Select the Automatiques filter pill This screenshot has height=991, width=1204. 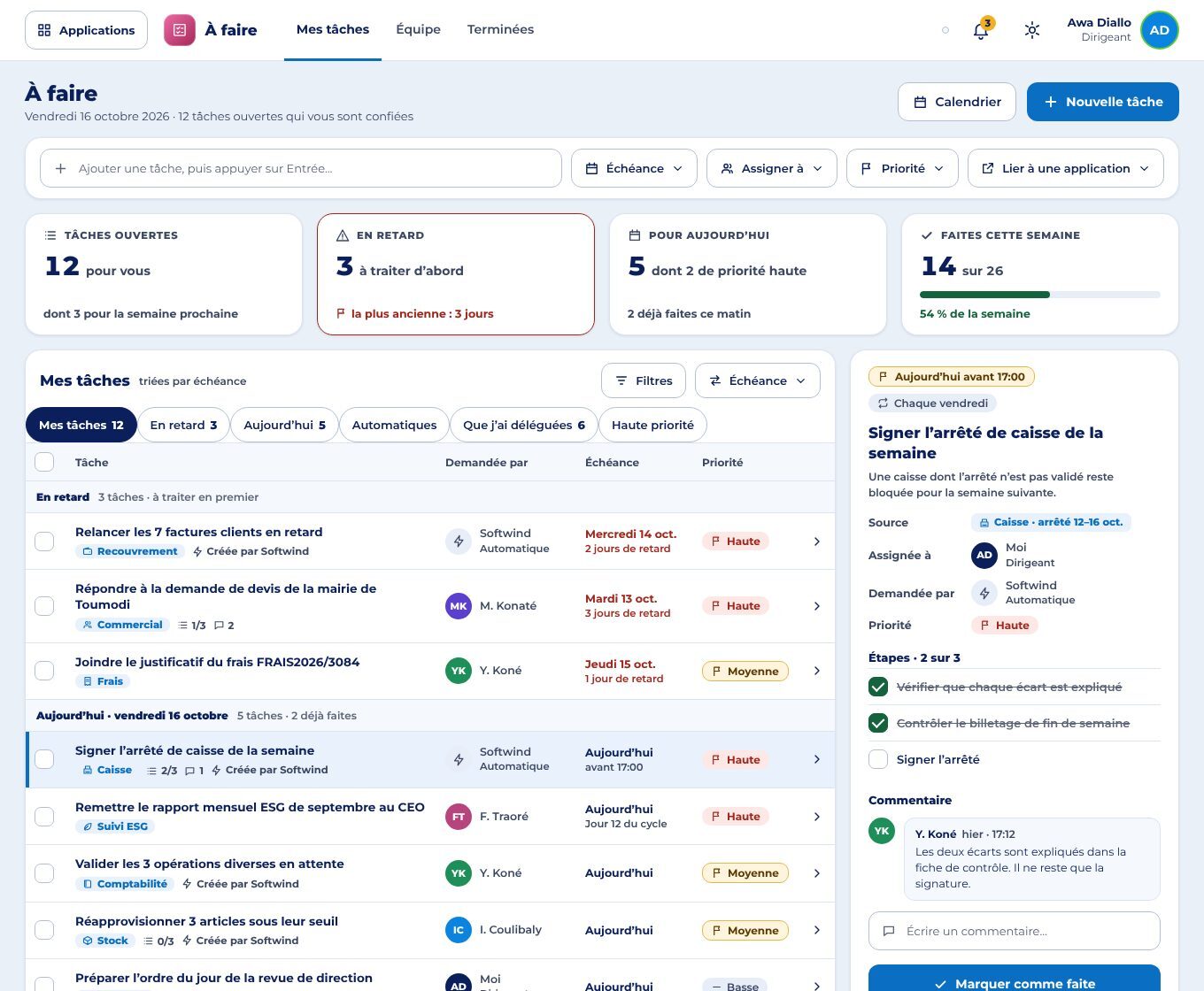[x=394, y=425]
